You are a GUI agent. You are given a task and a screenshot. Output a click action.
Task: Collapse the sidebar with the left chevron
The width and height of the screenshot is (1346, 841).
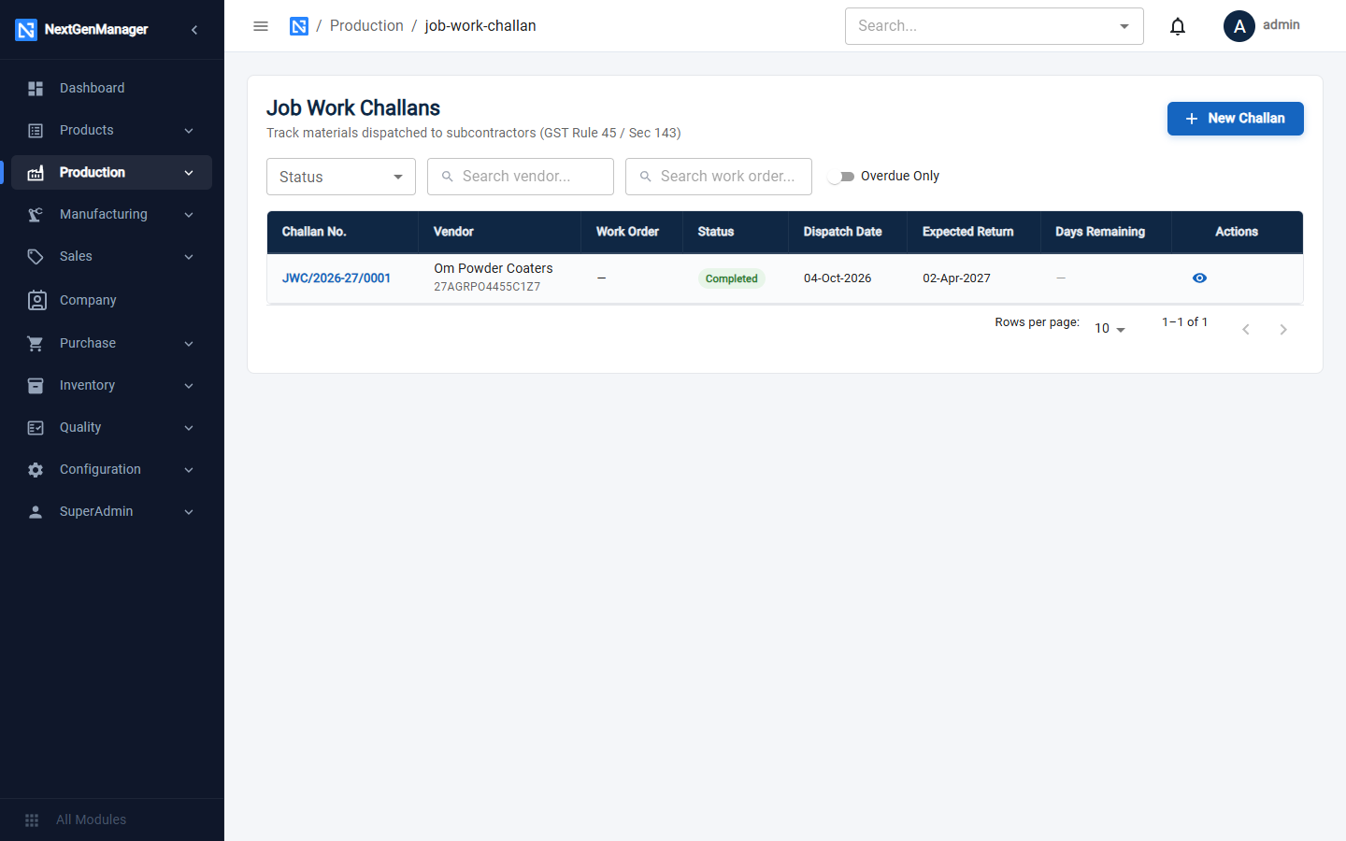(x=194, y=30)
